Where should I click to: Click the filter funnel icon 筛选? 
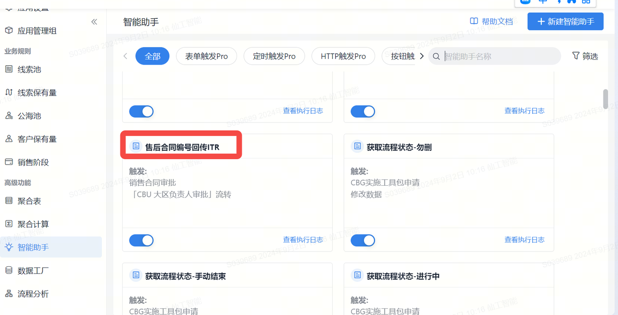pos(576,56)
